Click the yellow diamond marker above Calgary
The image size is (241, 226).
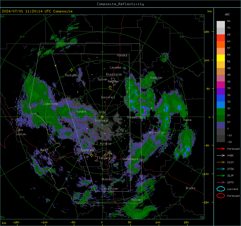[x=106, y=155]
